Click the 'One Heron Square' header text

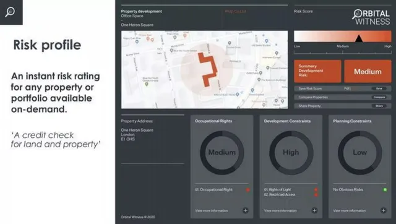(x=137, y=25)
